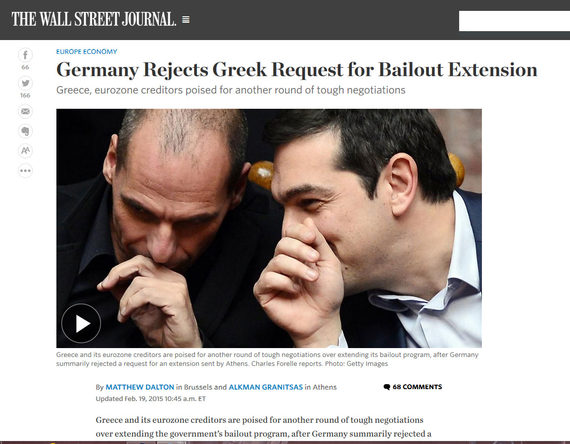Open the Europe Economy section link
This screenshot has width=570, height=444.
click(x=87, y=51)
